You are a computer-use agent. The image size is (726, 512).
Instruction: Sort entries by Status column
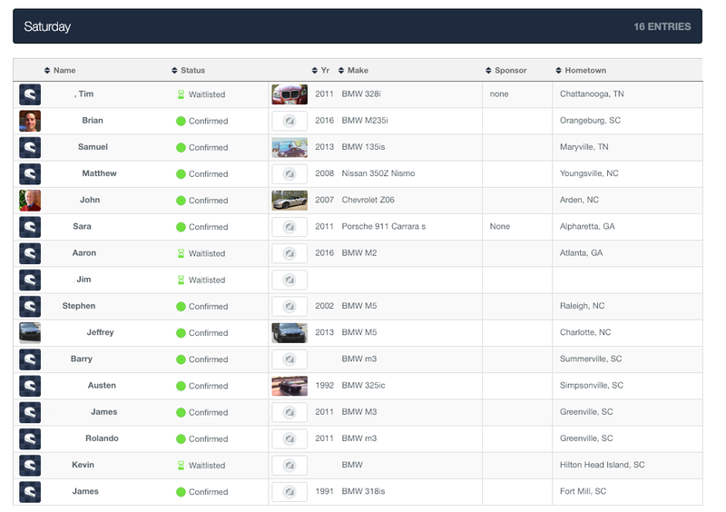coord(188,71)
